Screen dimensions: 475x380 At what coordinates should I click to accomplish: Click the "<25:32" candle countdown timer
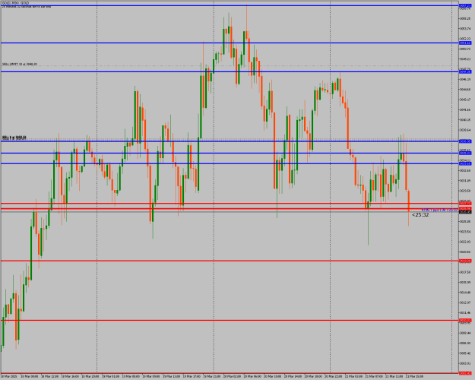pos(420,215)
